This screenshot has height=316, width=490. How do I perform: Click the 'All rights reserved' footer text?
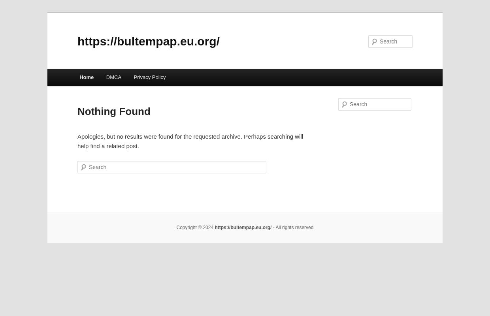[x=294, y=228]
